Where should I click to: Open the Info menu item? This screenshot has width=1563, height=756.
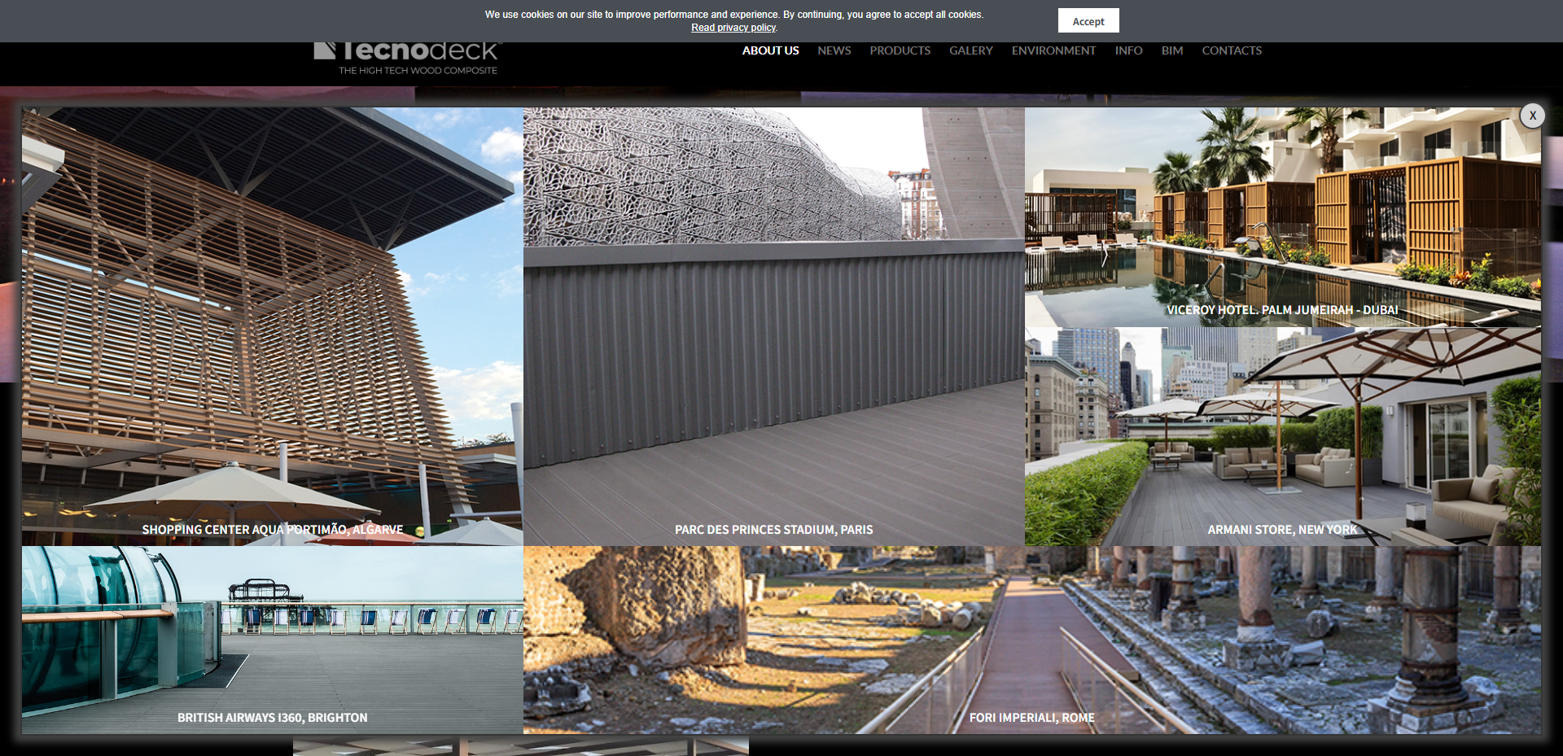click(1128, 50)
